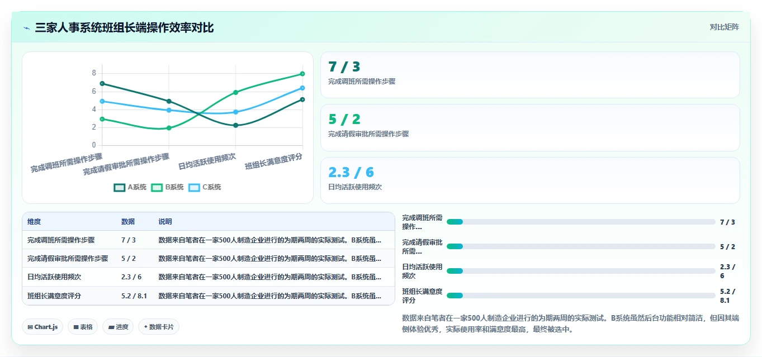Toggle the B系统 legend entry
Screen dimensions: 762x357
point(167,187)
